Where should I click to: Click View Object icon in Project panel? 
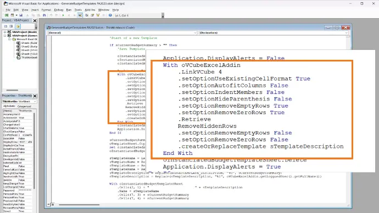click(x=11, y=26)
